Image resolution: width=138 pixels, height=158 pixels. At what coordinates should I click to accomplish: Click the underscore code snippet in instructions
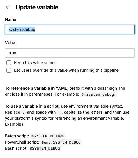click(59, 112)
